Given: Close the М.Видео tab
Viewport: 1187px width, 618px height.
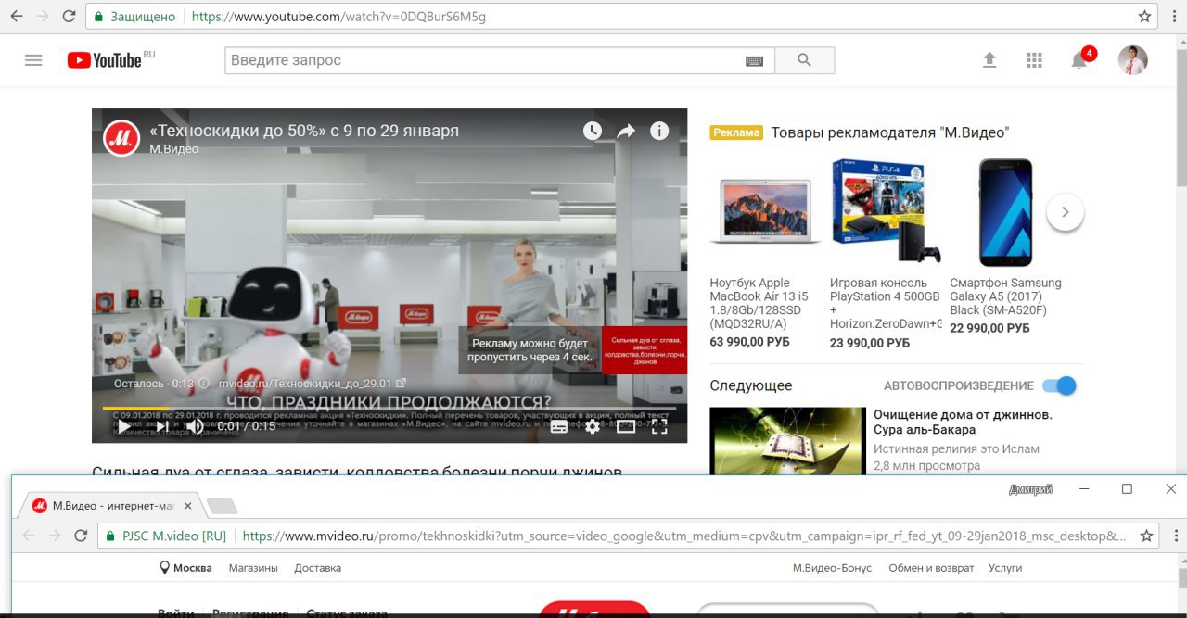Looking at the screenshot, I should pos(188,506).
